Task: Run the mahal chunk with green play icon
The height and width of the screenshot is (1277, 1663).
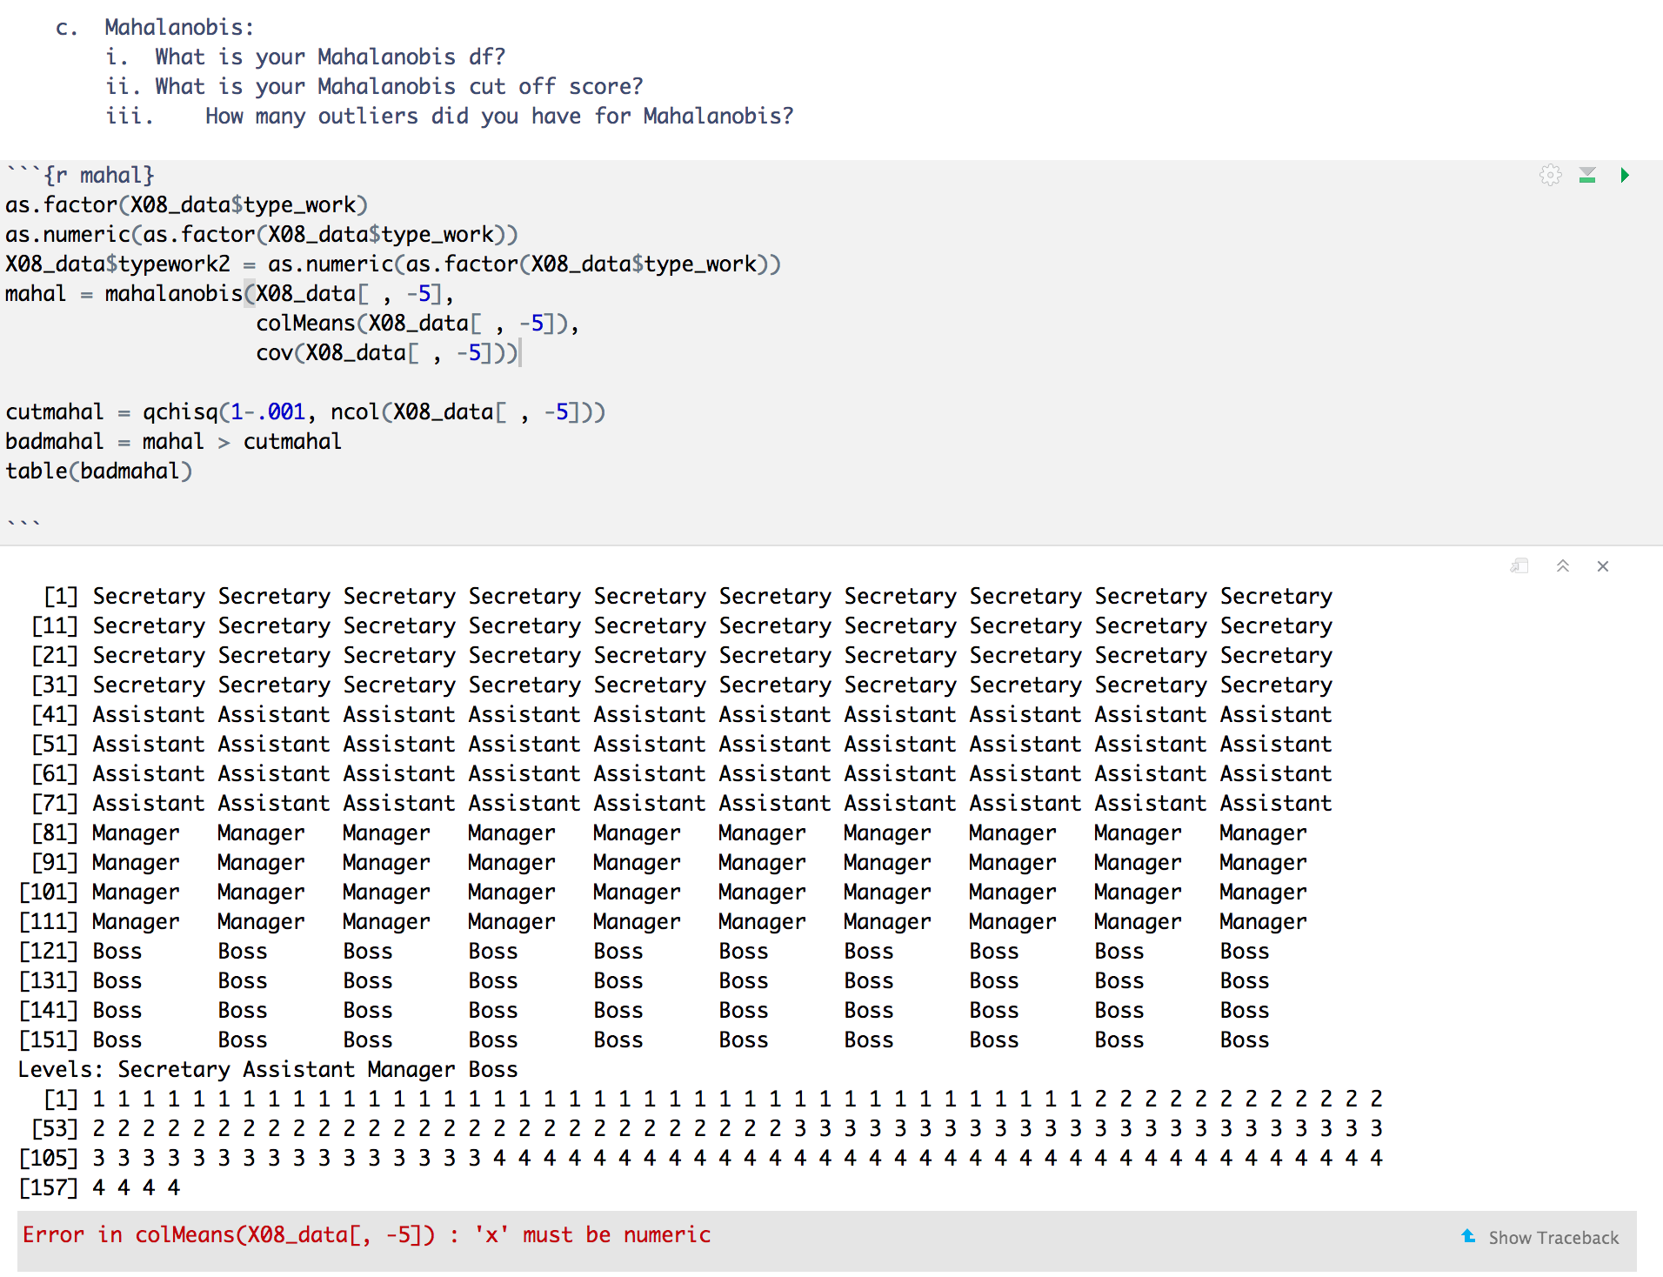Action: [1625, 175]
